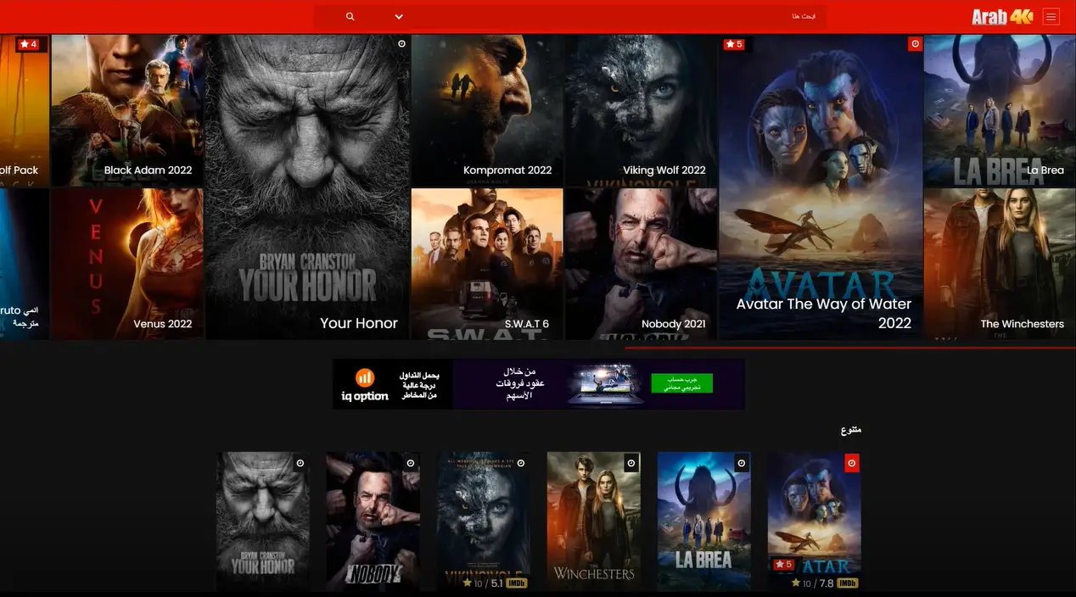Click the laptop football image in the ad
The image size is (1076, 597).
(x=605, y=385)
